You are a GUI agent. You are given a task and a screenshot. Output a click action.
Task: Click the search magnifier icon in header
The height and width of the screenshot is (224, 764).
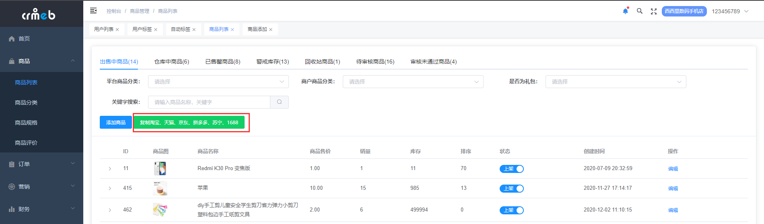(x=640, y=11)
